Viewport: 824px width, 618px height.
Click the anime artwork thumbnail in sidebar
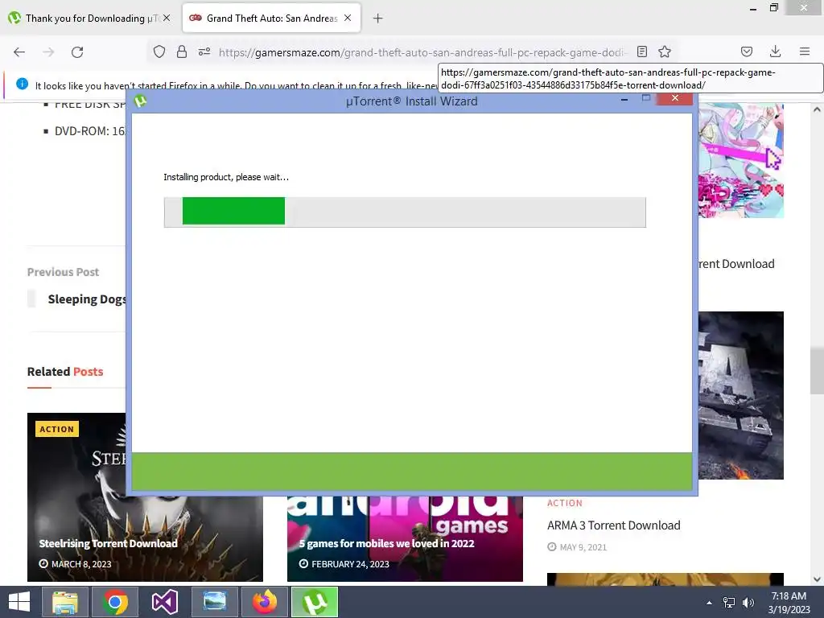tap(741, 160)
